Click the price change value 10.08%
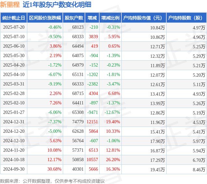The height and width of the screenshot is (184, 207). (x=54, y=150)
